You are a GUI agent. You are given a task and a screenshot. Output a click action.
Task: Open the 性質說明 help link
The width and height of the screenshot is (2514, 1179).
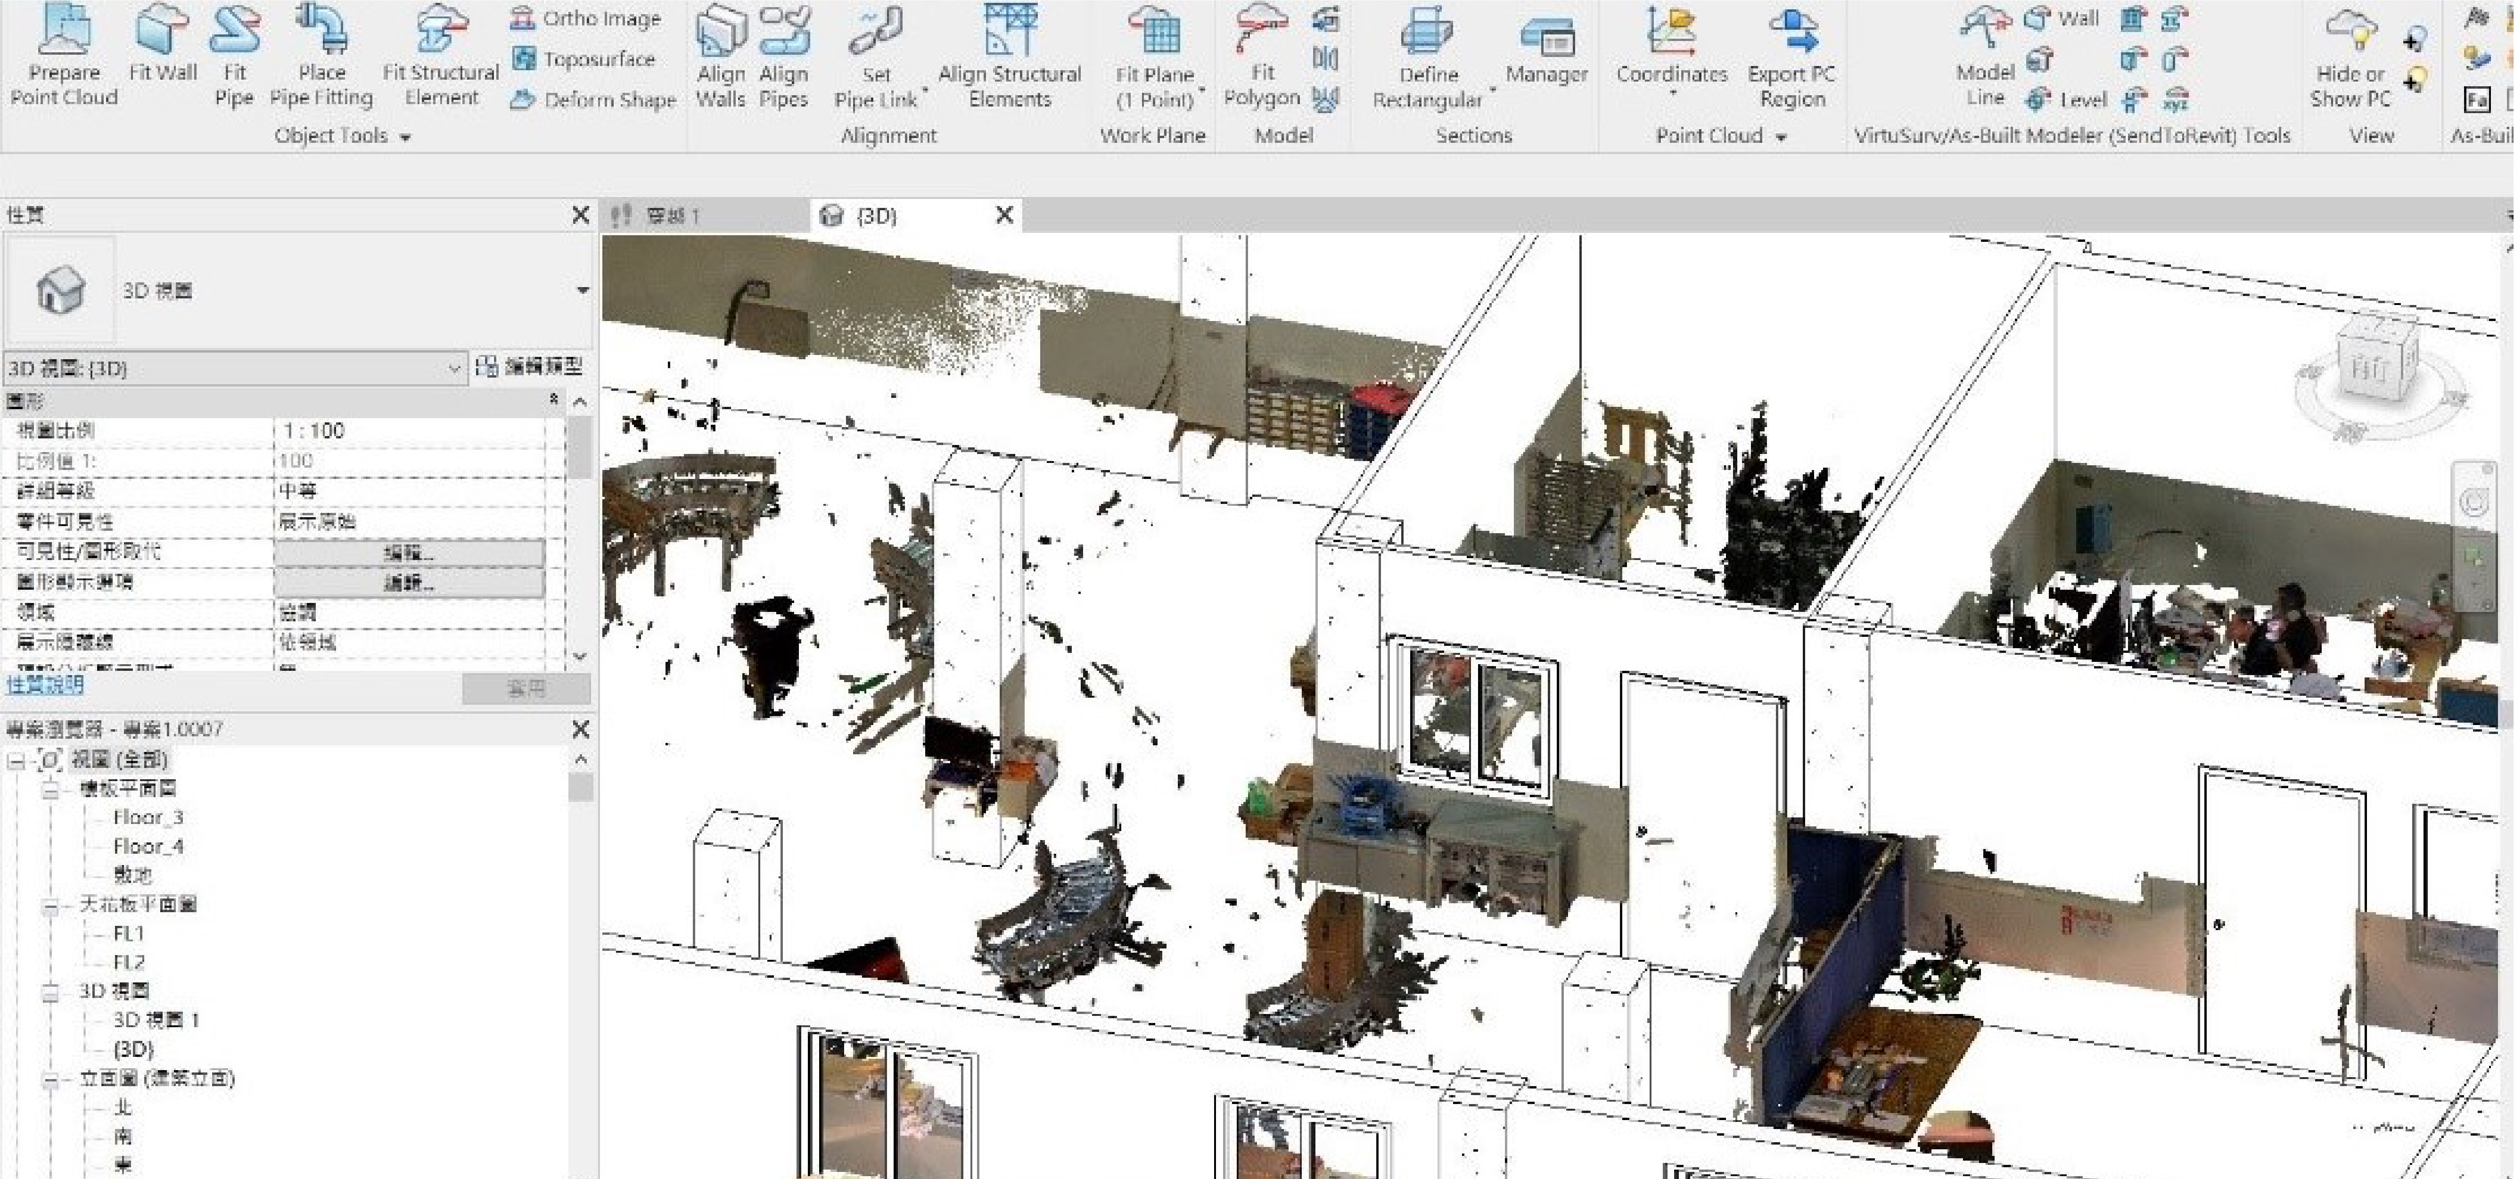point(45,685)
